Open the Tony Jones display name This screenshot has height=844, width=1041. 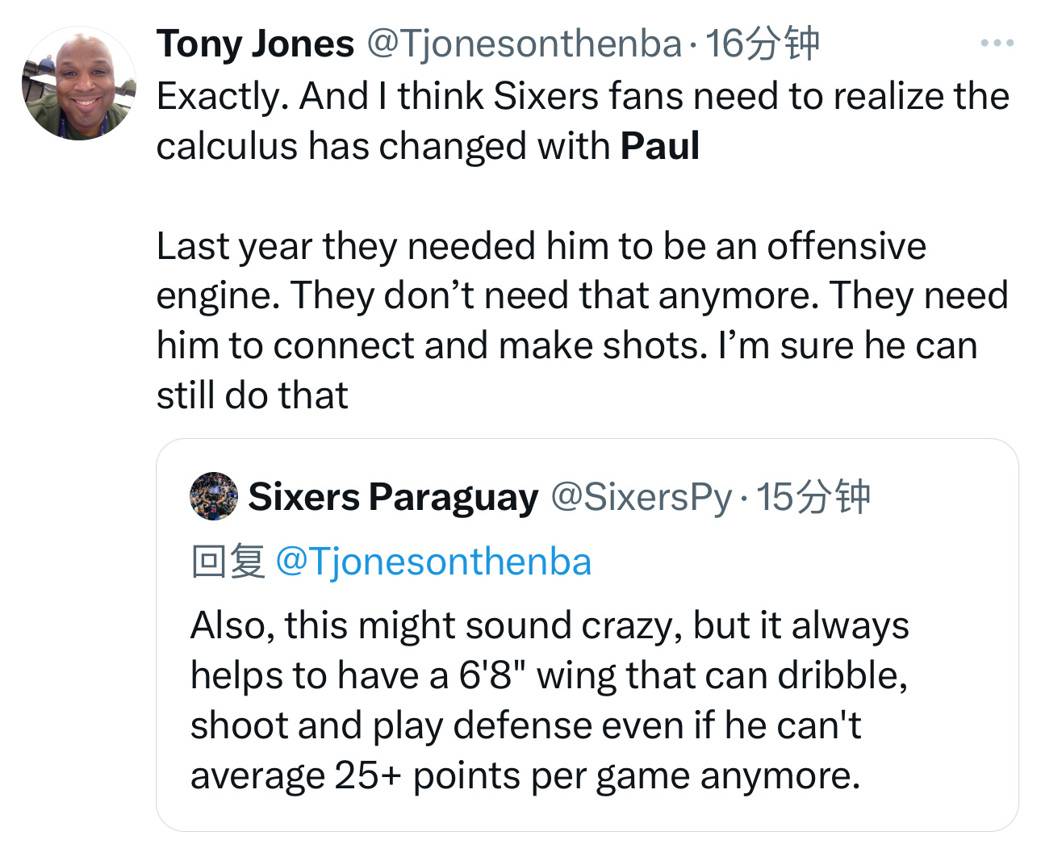coord(255,44)
